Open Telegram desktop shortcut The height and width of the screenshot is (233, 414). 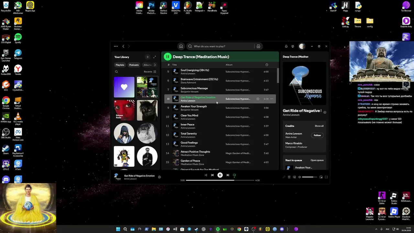click(18, 54)
